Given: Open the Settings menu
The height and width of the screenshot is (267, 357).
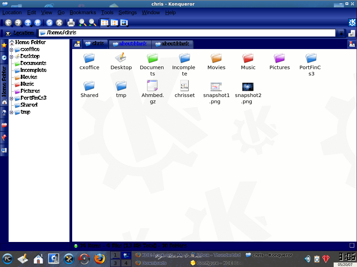Looking at the screenshot, I should [128, 13].
